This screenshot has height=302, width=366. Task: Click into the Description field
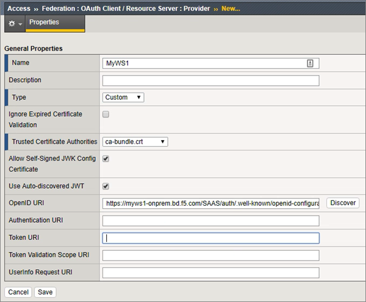coord(210,80)
